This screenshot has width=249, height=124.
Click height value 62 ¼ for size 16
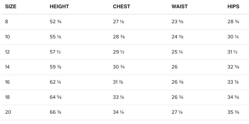(x=55, y=82)
